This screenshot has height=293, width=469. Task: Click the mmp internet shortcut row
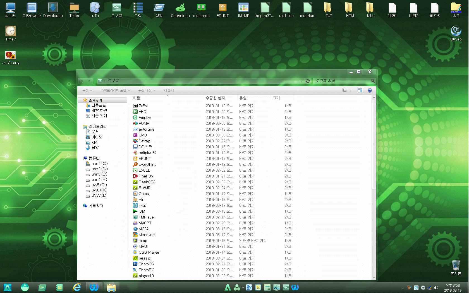[x=212, y=241]
